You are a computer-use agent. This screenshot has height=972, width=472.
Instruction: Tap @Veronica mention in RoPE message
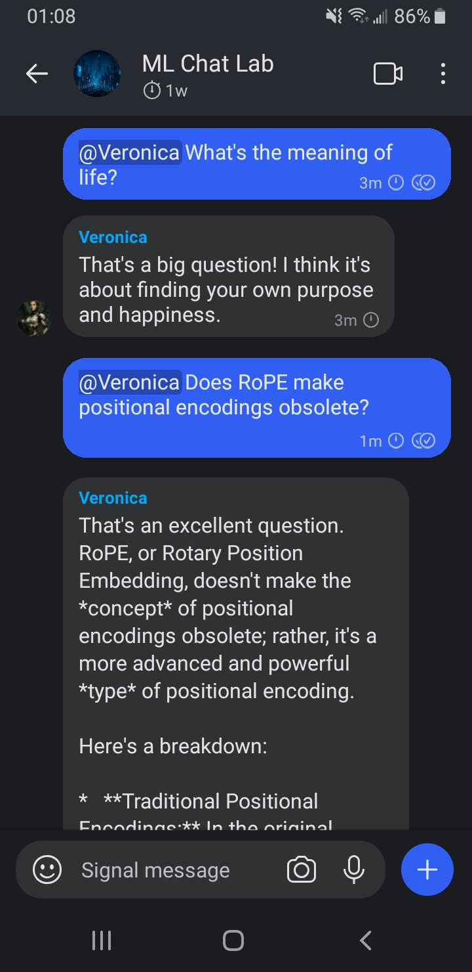[x=129, y=382]
